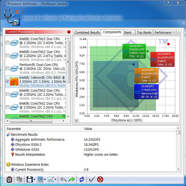The width and height of the screenshot is (186, 186).
Task: Click the orange Celeron result label box
Action: [146, 75]
